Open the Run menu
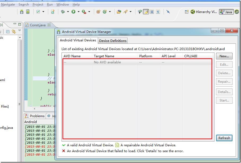This screenshot has width=241, height=163. 50,5
